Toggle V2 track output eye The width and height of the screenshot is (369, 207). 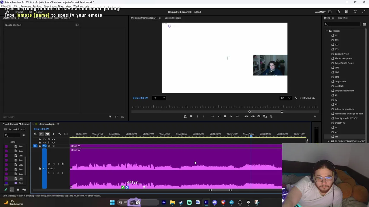[x=53, y=143]
